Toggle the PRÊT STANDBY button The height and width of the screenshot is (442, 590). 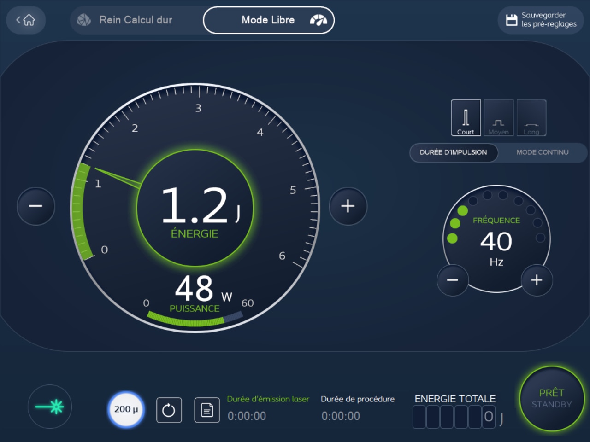click(x=552, y=398)
